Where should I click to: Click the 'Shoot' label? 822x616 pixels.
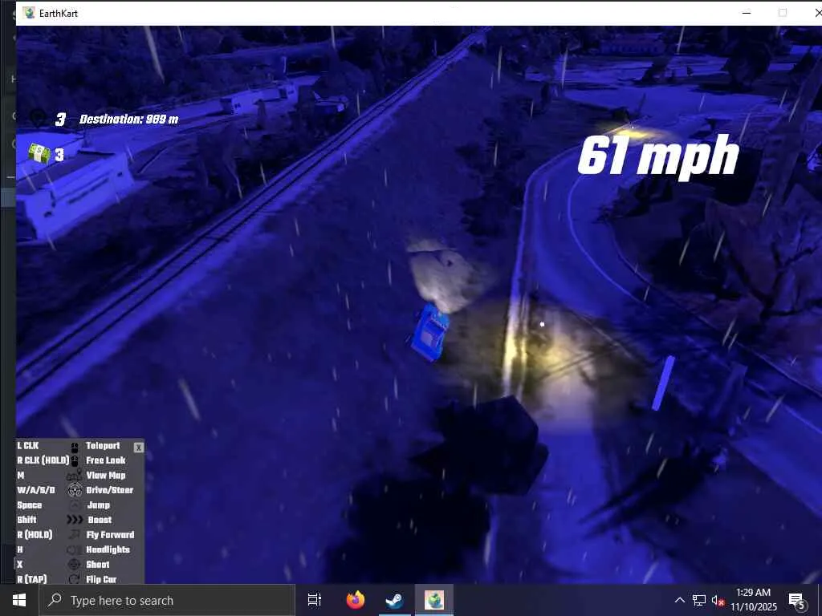coord(98,564)
